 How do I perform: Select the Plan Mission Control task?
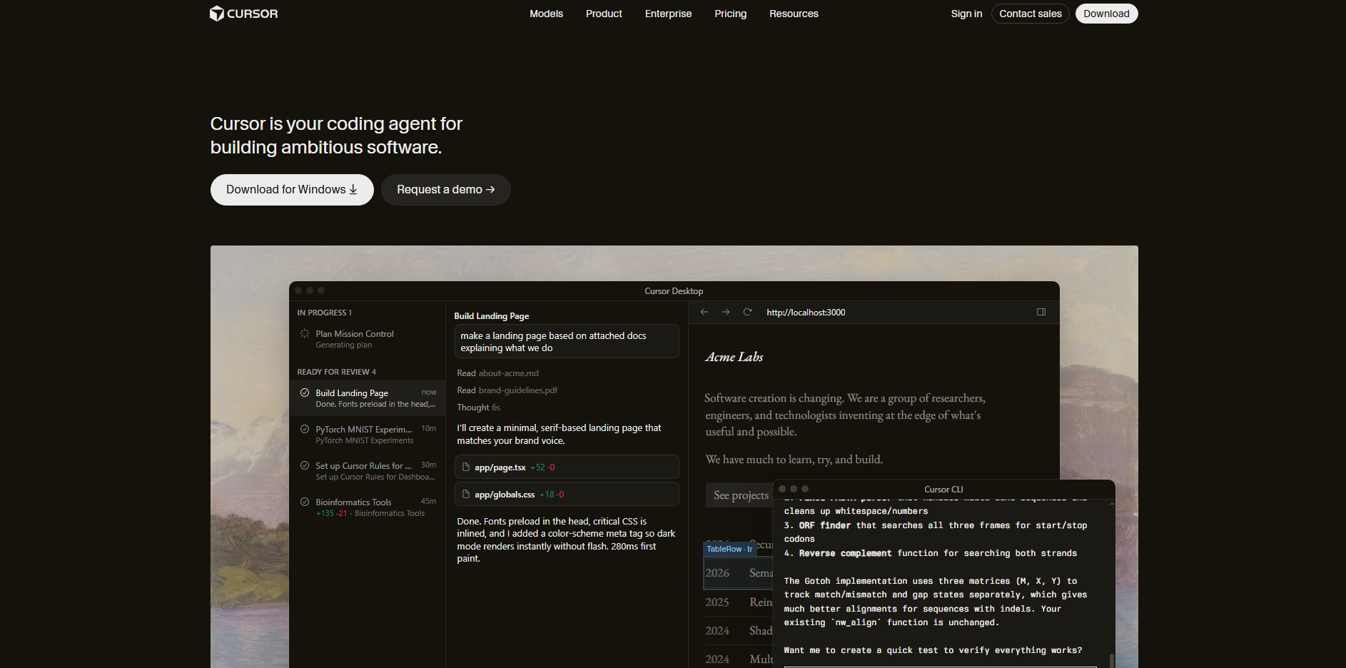368,339
